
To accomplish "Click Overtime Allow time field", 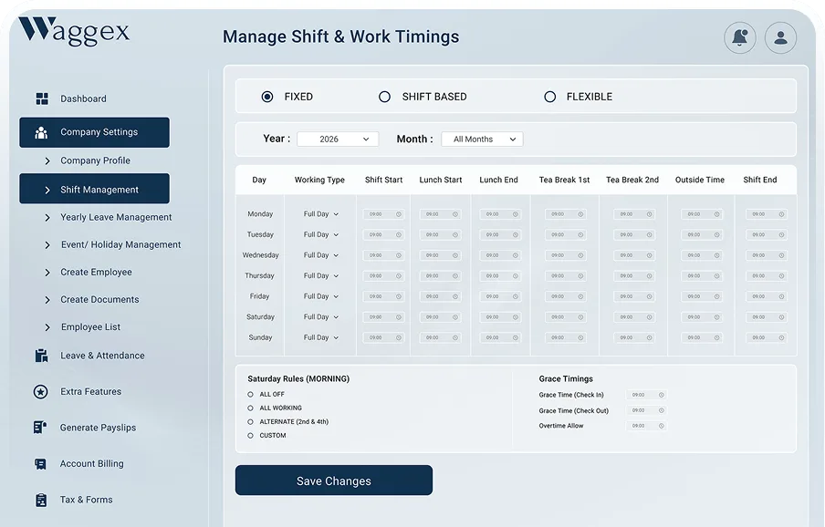I will (x=646, y=426).
